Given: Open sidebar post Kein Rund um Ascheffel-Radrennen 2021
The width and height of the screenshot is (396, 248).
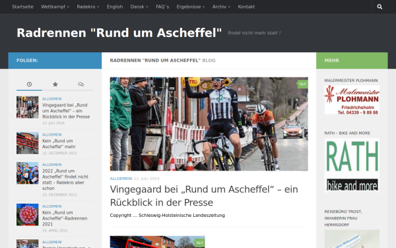Looking at the screenshot, I should 65,218.
